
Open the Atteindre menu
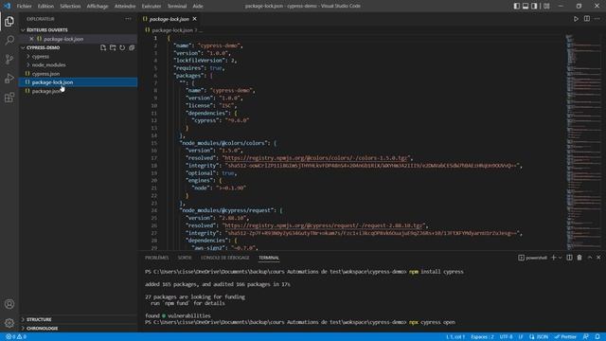point(125,6)
